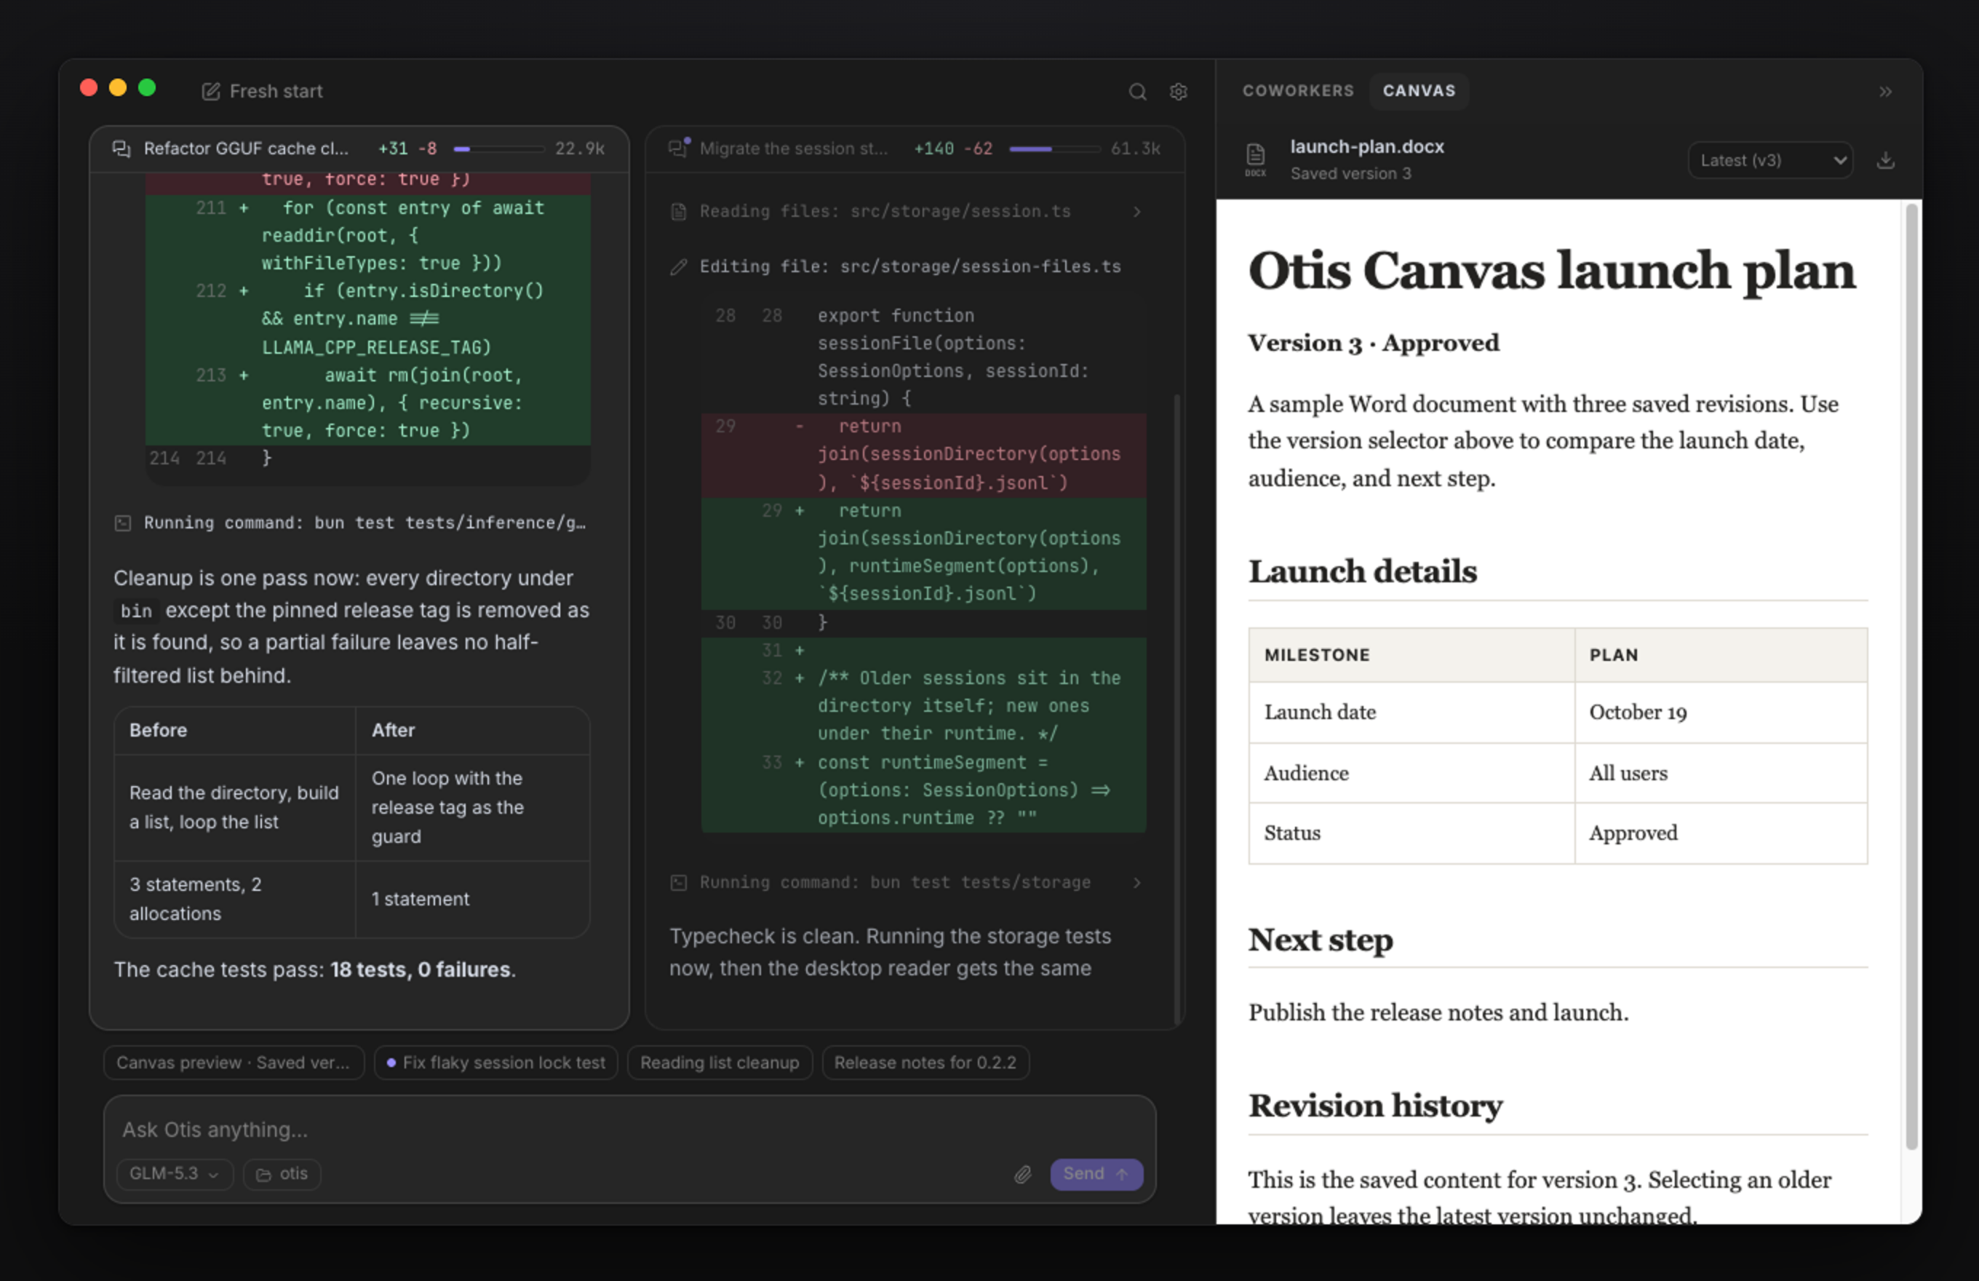1979x1281 pixels.
Task: Open search with the magnifier icon
Action: click(x=1137, y=92)
